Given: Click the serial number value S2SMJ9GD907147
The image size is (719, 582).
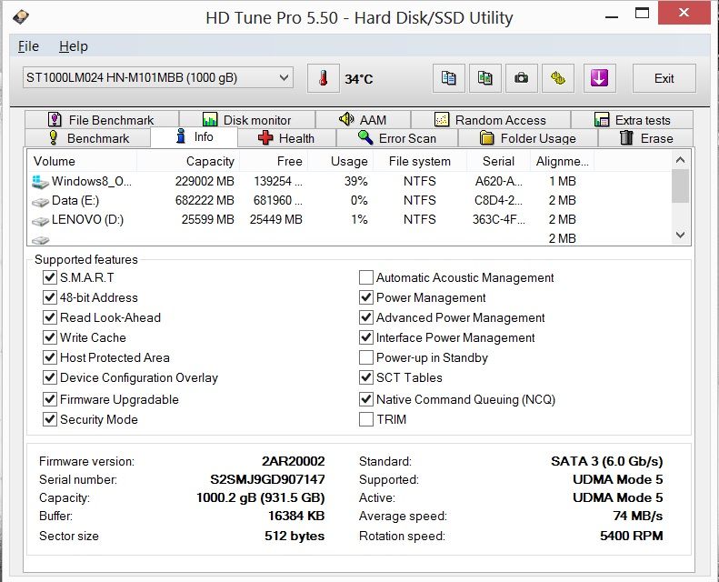Looking at the screenshot, I should [x=267, y=479].
